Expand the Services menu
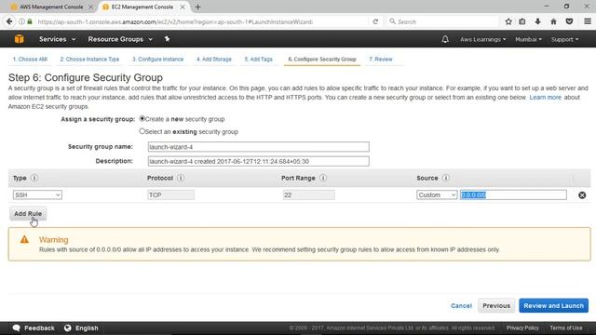Screen dimensions: 596x335 57,39
